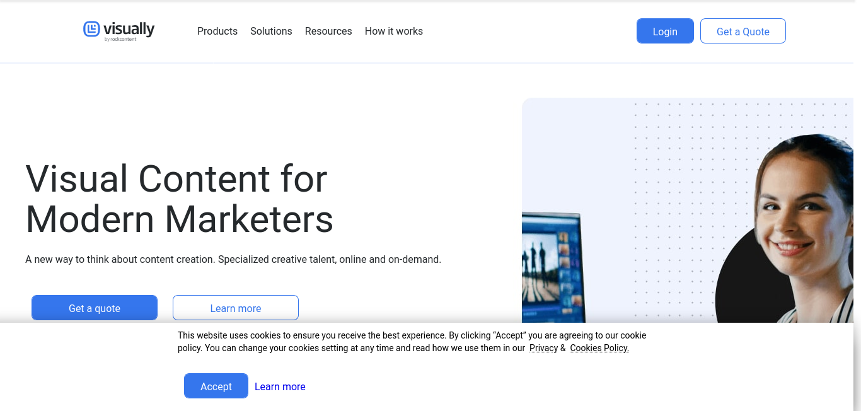
Task: Open Learn more link beside Accept
Action: click(x=280, y=386)
